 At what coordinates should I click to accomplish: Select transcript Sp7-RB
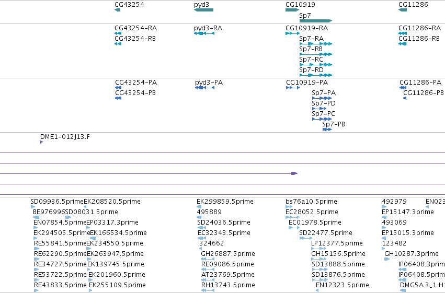(x=316, y=54)
